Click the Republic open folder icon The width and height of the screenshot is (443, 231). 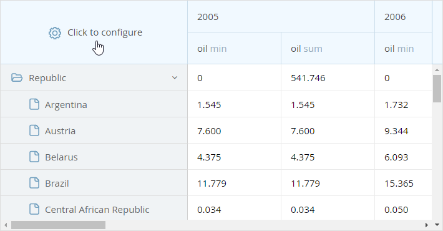17,77
